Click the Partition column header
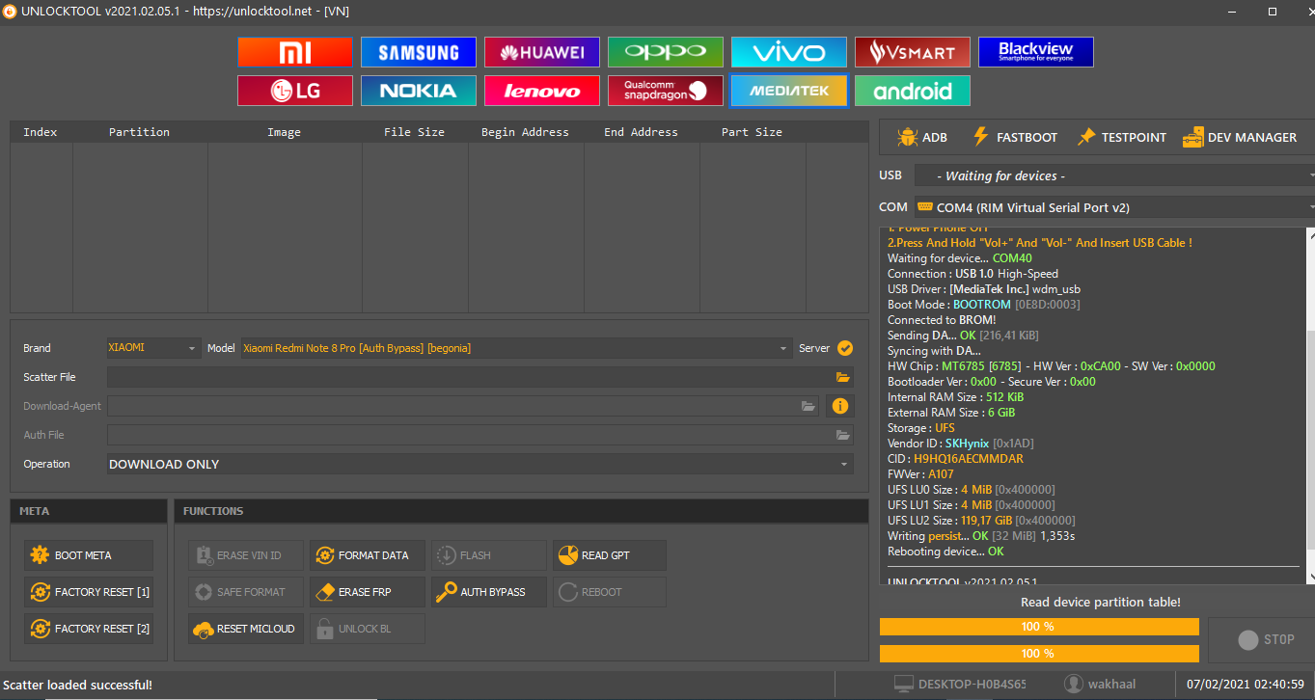This screenshot has width=1315, height=700. [x=139, y=132]
